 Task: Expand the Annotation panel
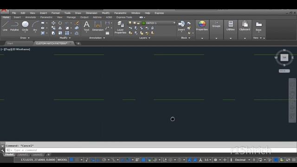coord(97,38)
